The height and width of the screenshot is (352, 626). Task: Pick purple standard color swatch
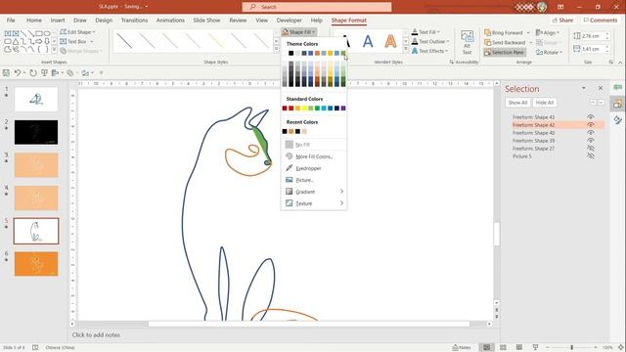pos(343,109)
